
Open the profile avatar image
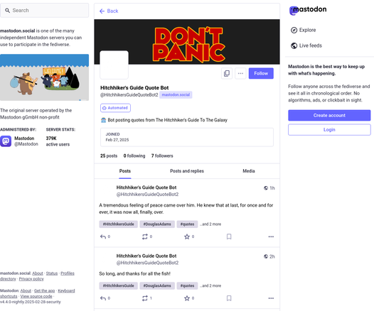click(x=114, y=65)
